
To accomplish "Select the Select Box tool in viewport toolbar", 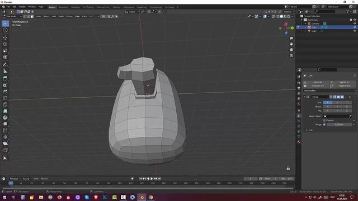I will point(5,23).
